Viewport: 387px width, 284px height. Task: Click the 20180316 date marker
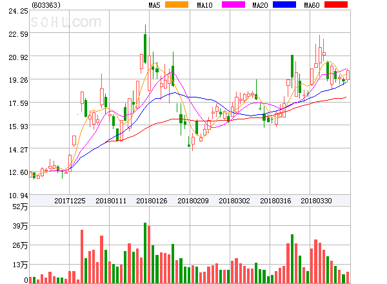click(275, 201)
